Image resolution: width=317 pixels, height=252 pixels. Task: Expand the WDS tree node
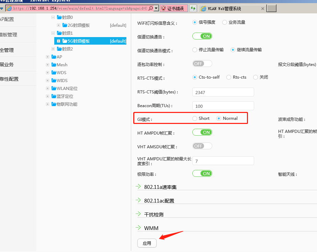click(x=47, y=72)
